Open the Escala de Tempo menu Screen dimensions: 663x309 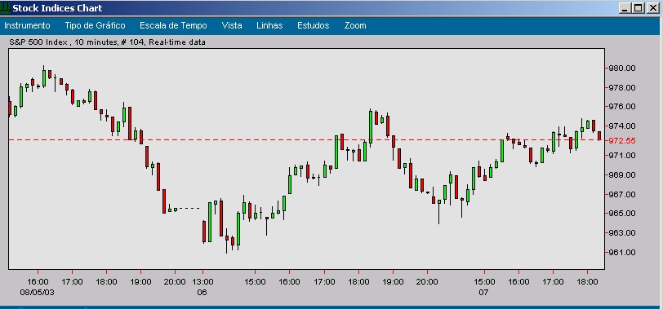(173, 25)
